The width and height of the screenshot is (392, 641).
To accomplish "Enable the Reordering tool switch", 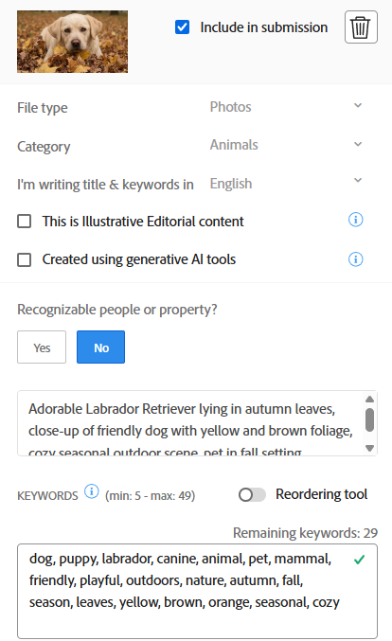I will (x=252, y=494).
